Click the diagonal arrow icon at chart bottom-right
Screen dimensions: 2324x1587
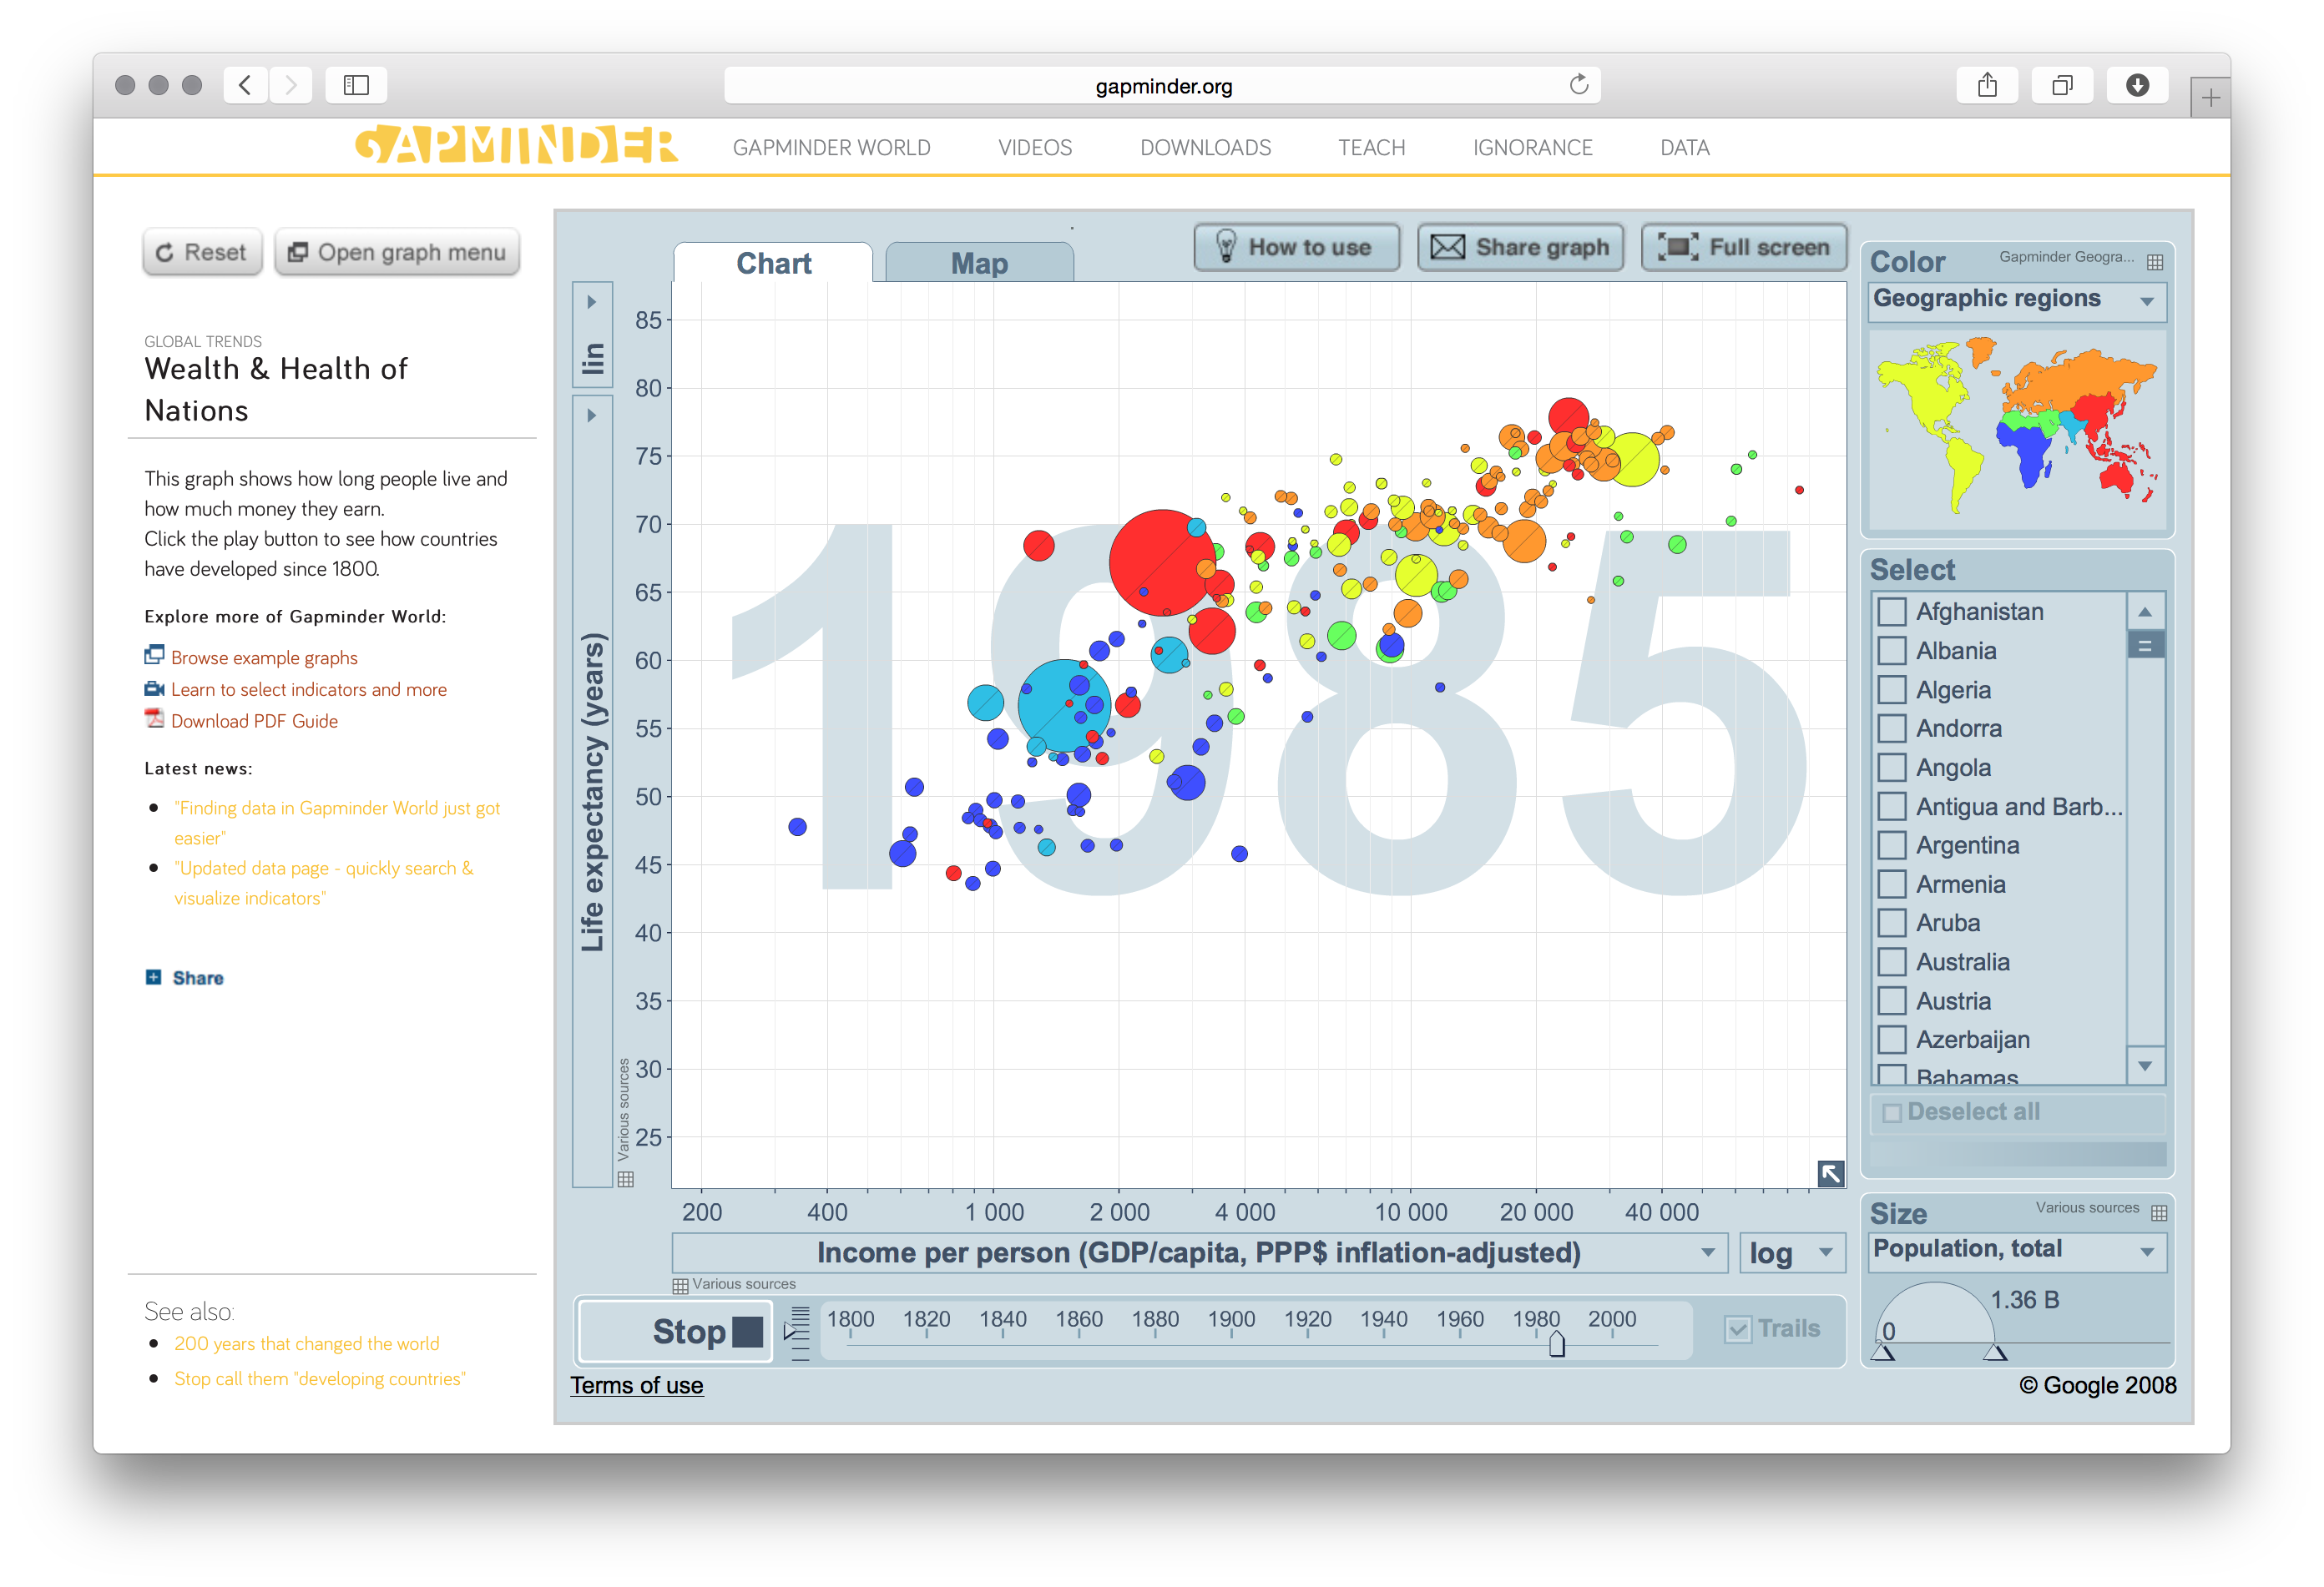tap(1832, 1172)
